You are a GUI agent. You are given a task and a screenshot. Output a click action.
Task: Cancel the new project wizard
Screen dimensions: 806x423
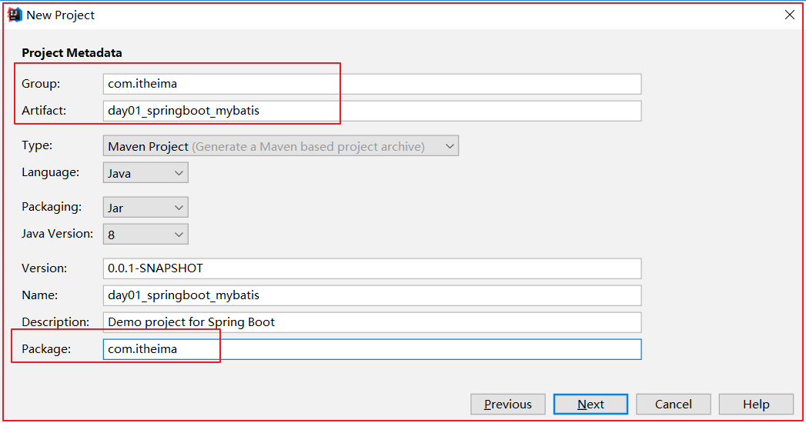point(674,405)
